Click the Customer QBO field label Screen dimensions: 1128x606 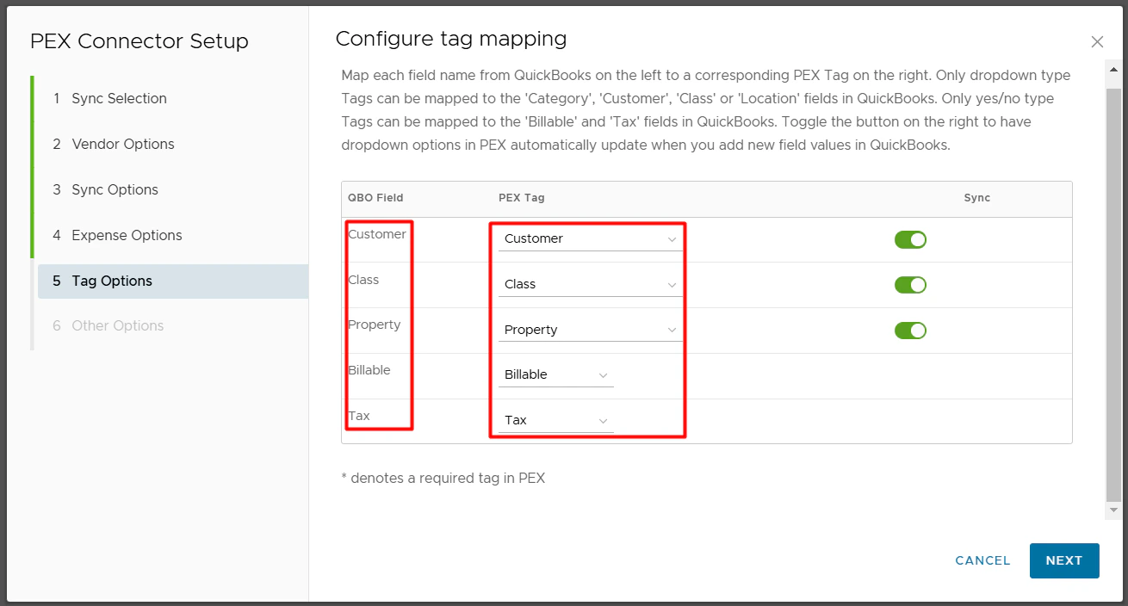[x=377, y=234]
